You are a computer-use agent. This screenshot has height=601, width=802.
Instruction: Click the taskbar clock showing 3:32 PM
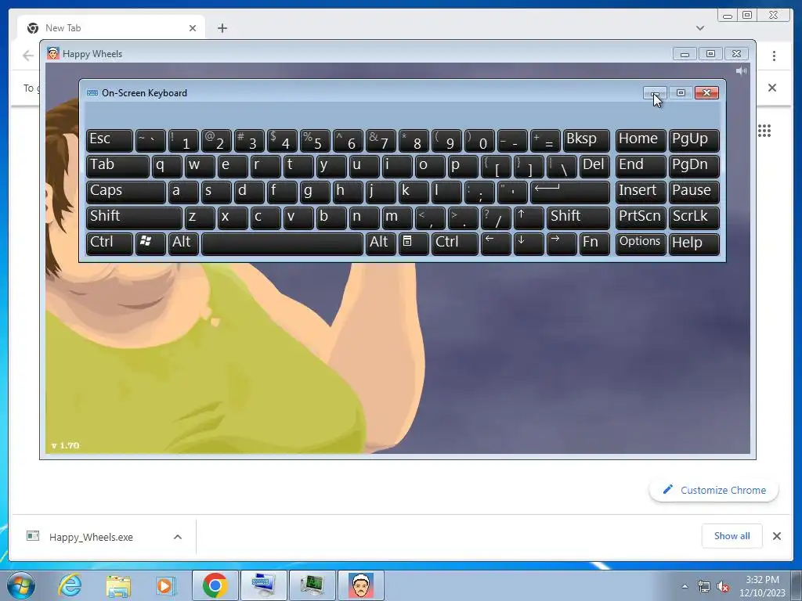(x=762, y=586)
